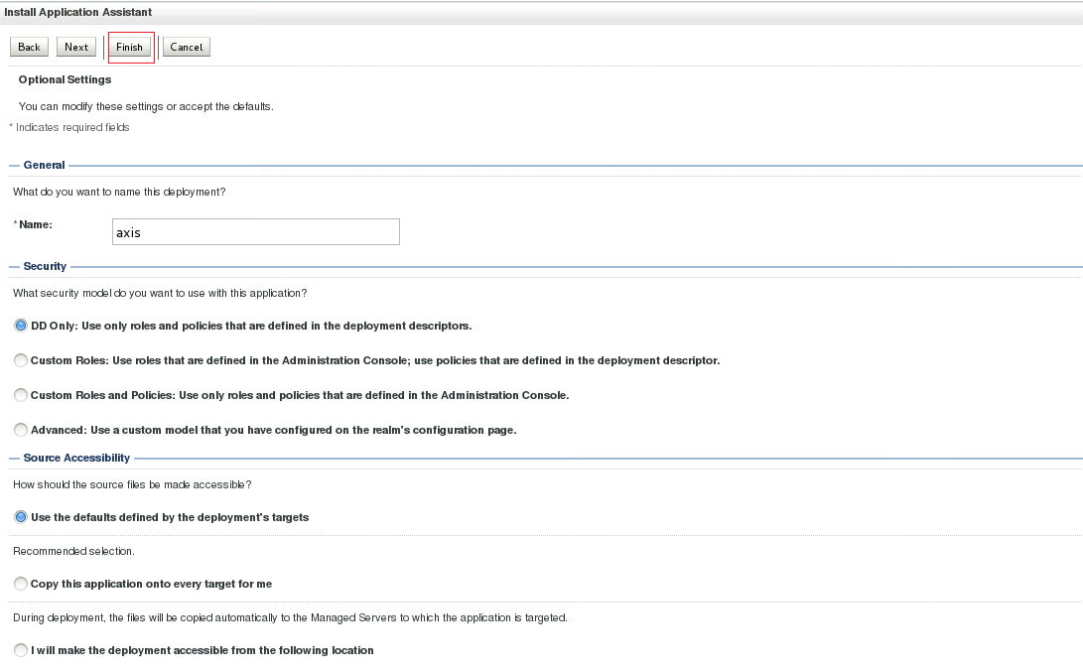Click the 'During deployment, the files' description
The width and height of the screenshot is (1083, 672).
[290, 617]
